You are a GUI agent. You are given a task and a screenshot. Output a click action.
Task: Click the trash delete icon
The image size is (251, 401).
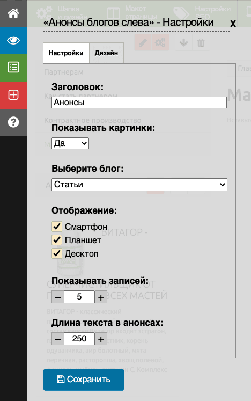[x=201, y=42]
